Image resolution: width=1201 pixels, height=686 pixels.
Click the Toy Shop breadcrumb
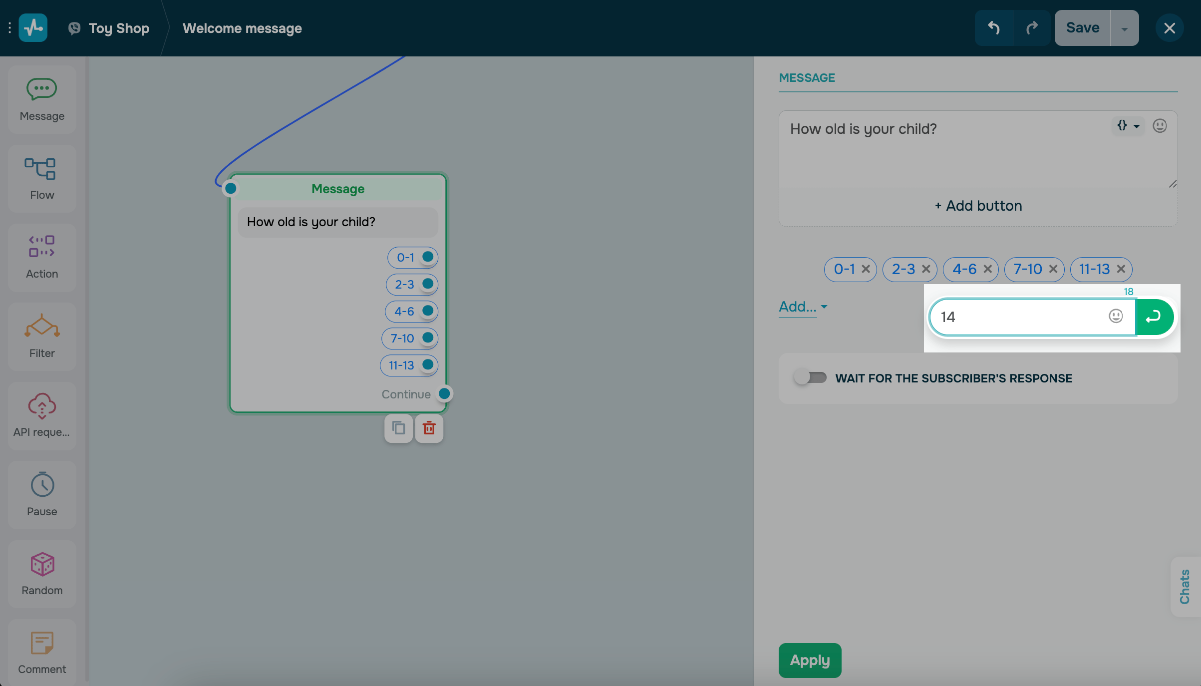118,28
